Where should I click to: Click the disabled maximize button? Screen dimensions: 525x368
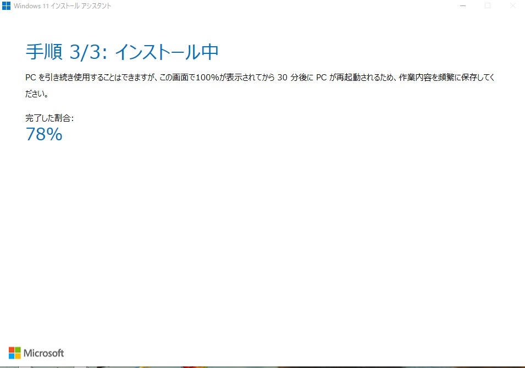tap(488, 6)
